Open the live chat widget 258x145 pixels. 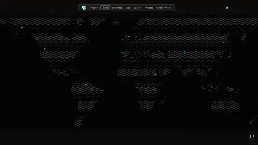tap(252, 136)
